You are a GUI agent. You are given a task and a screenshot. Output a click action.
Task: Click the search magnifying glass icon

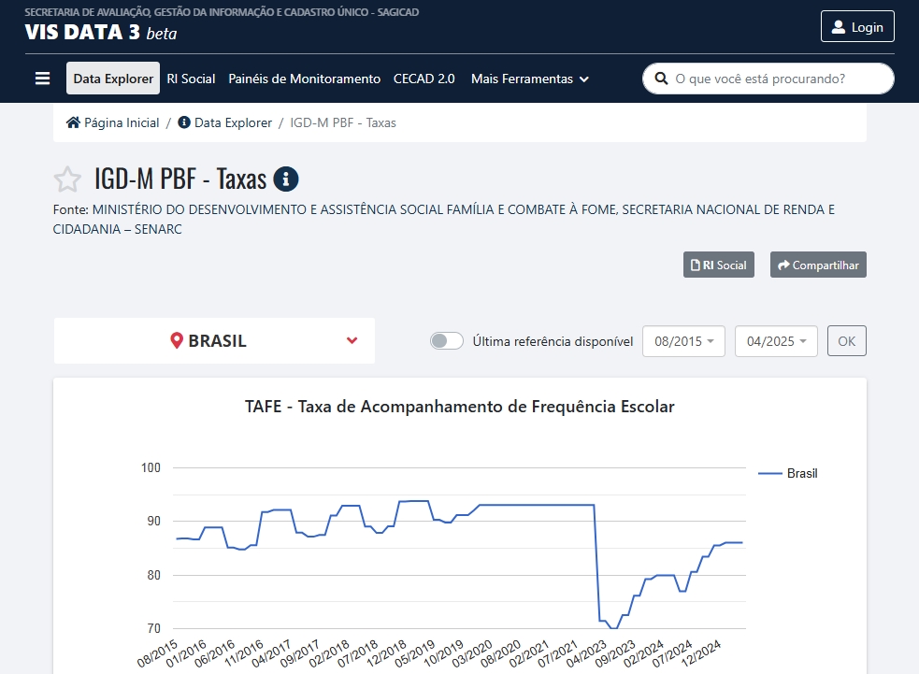[x=661, y=79]
